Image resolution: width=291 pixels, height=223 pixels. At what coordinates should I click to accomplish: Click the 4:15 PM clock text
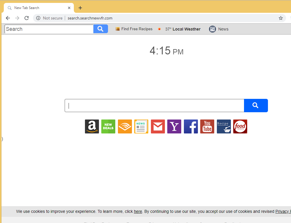coord(166,51)
